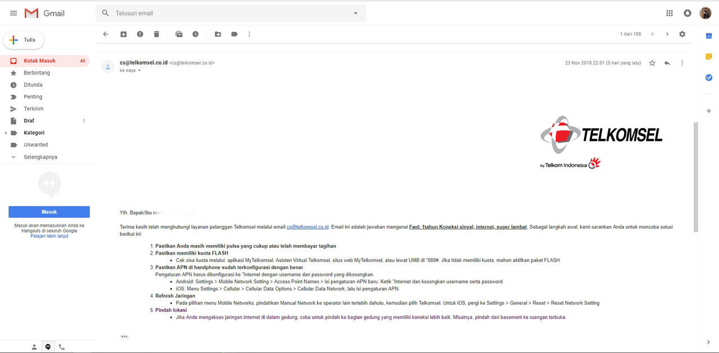Viewport: 719px width, 353px height.
Task: Open the main menu hamburger icon
Action: pos(13,13)
